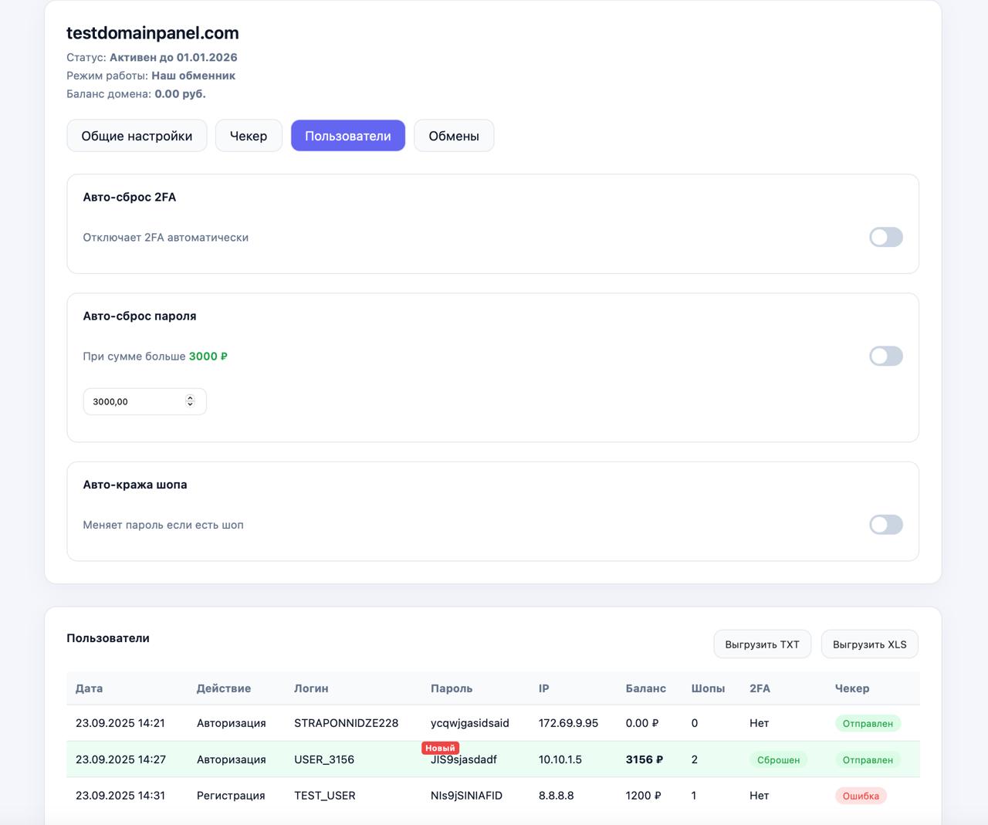988x825 pixels.
Task: Toggle the Авто-кража шопа switch
Action: pos(885,525)
